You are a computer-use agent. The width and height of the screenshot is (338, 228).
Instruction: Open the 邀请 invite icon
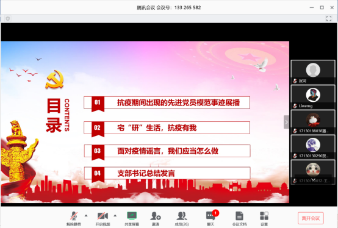point(156,218)
